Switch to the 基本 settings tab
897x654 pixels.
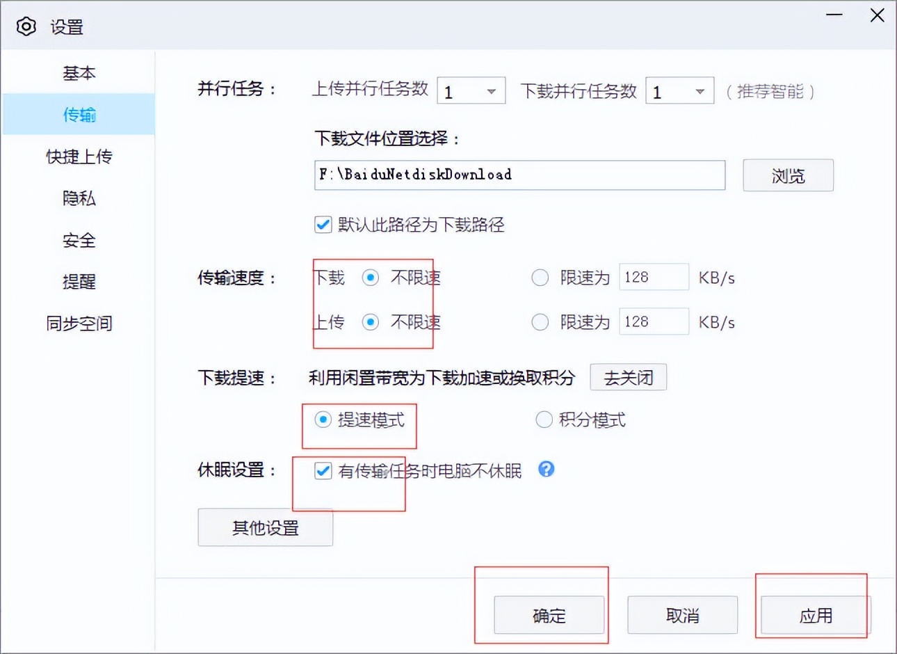(x=79, y=73)
